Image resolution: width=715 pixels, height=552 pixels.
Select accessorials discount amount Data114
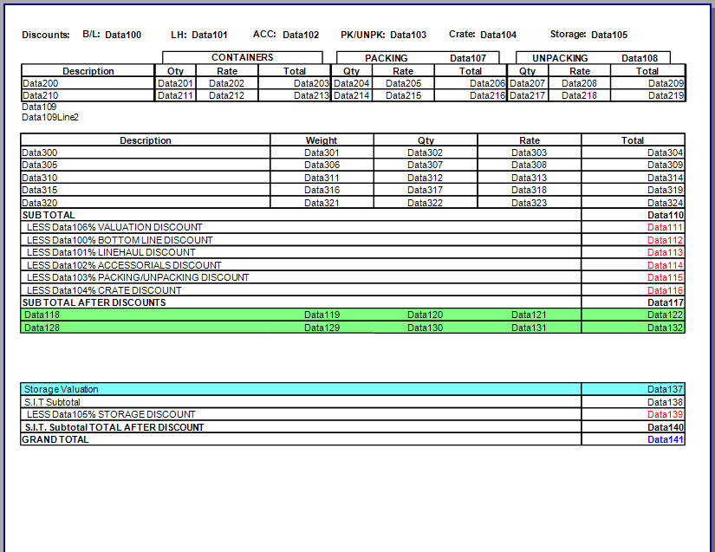click(x=666, y=265)
